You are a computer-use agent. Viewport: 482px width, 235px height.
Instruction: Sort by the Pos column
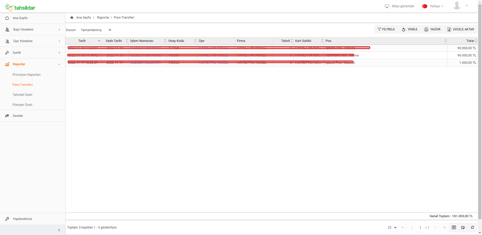pyautogui.click(x=386, y=41)
